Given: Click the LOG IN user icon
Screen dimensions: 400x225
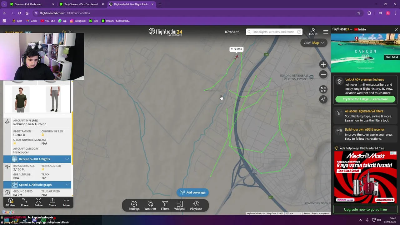Looking at the screenshot, I should pos(313,32).
